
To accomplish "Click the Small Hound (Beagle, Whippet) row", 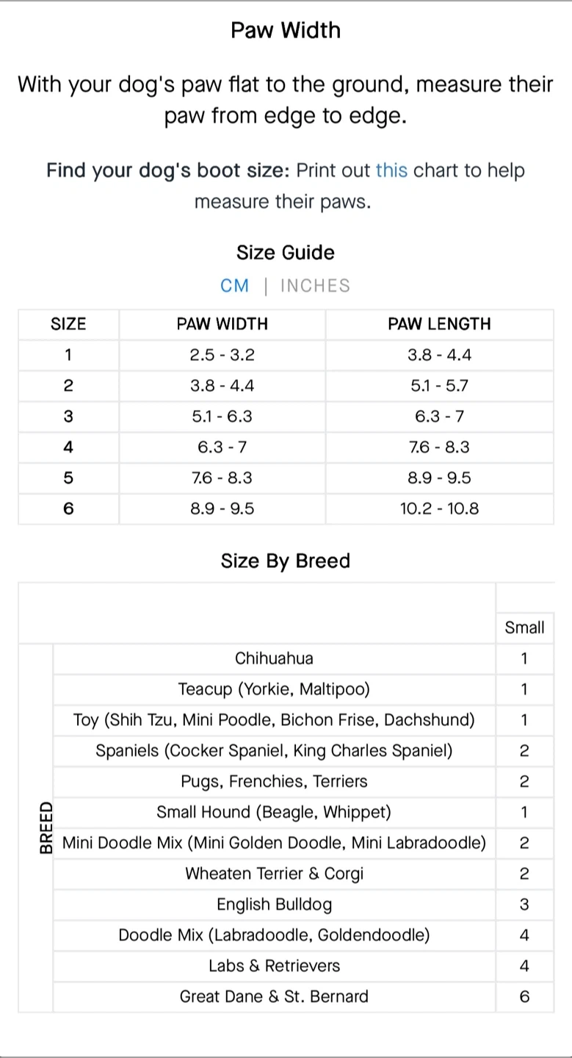I will (274, 812).
